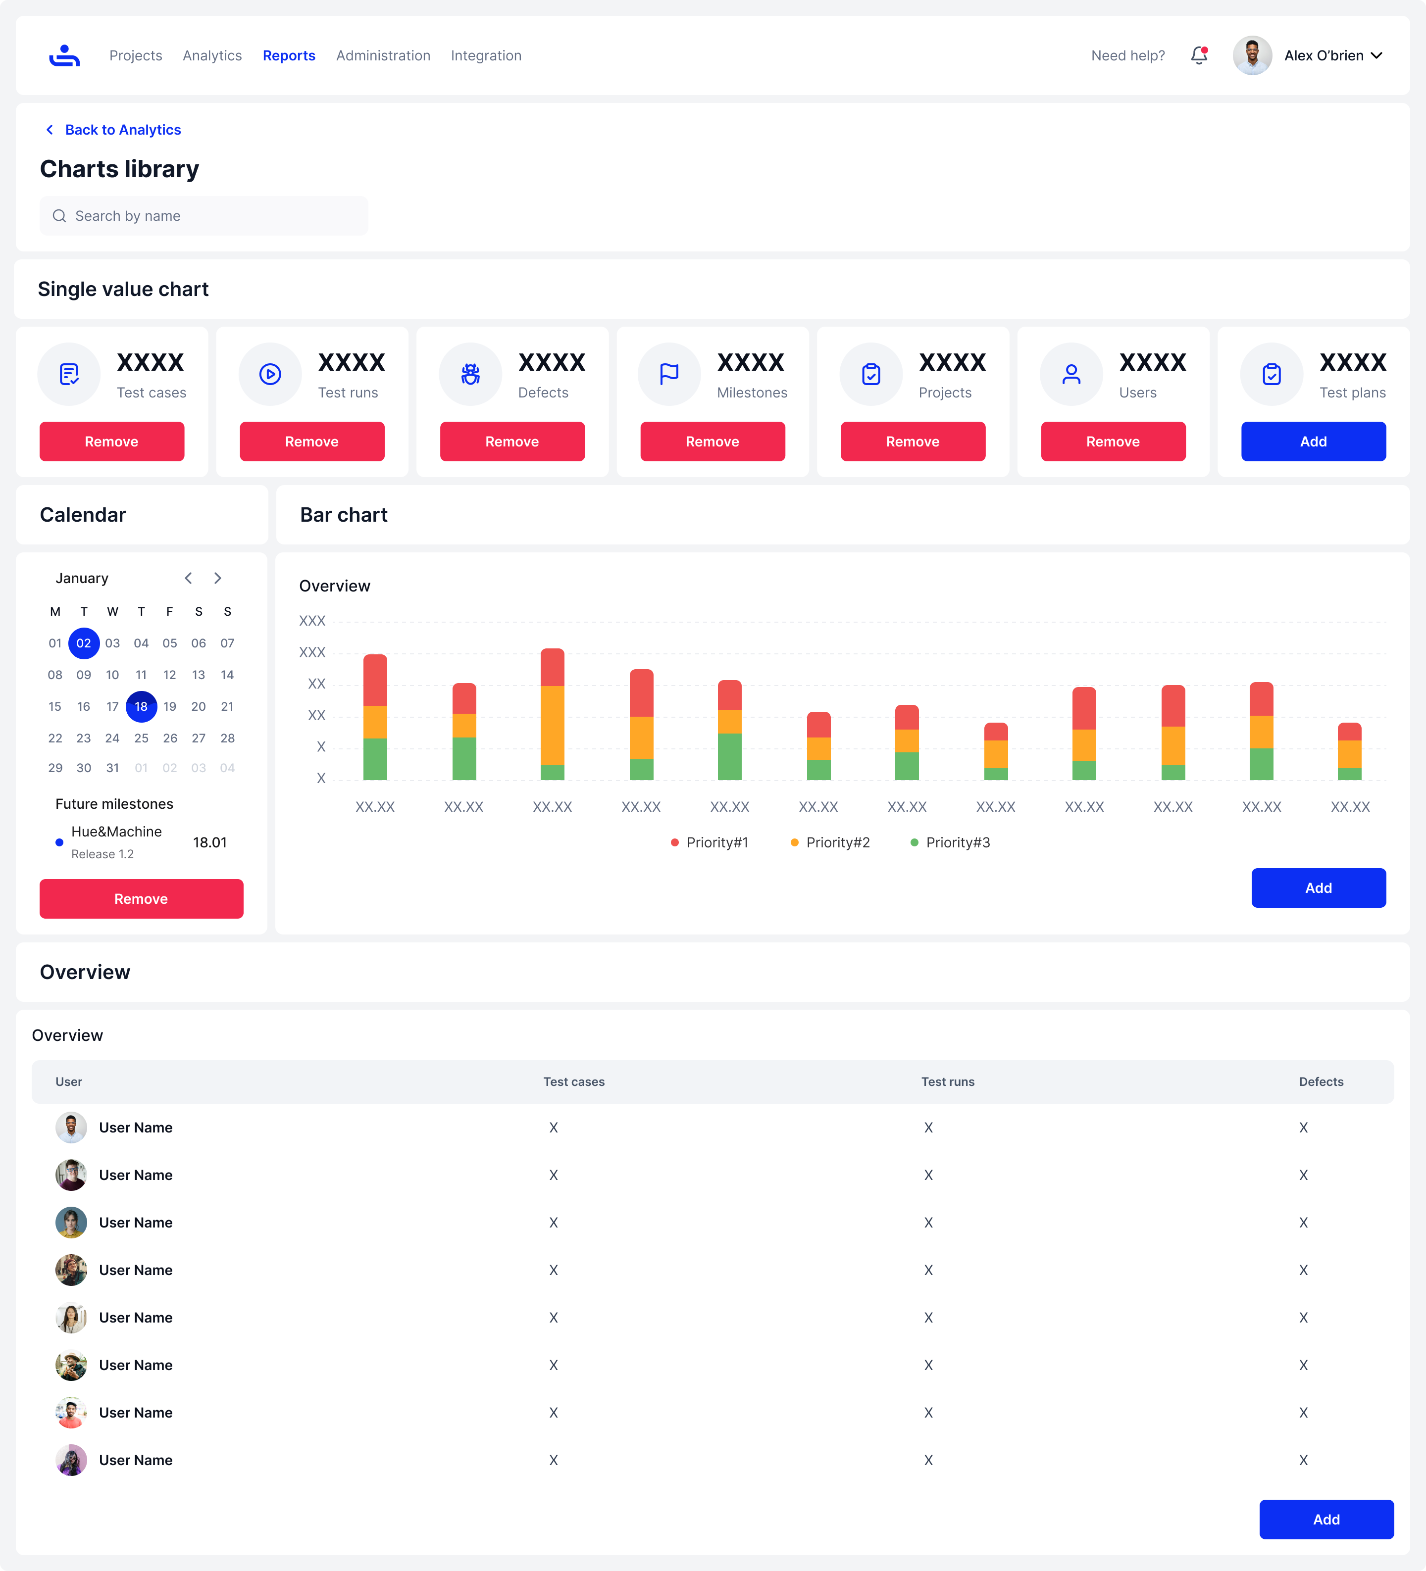Click red segment of first bar
Image resolution: width=1426 pixels, height=1571 pixels.
tap(375, 680)
